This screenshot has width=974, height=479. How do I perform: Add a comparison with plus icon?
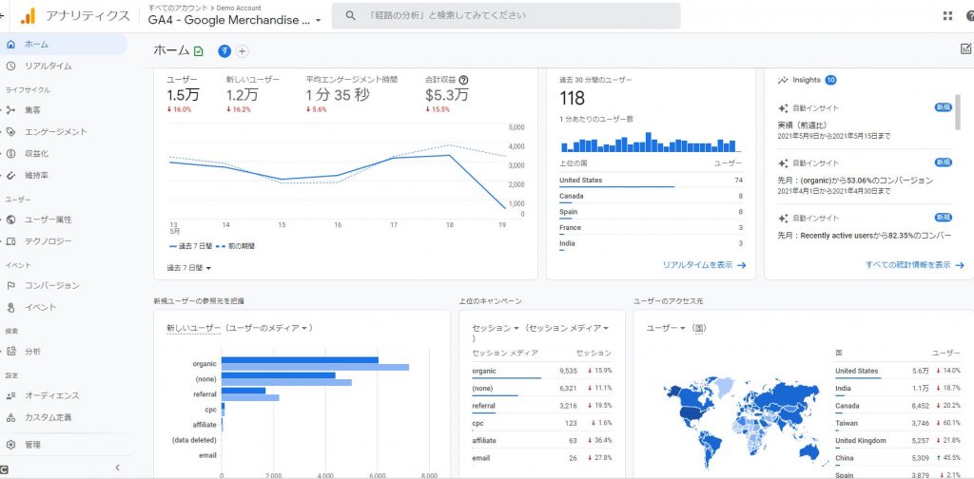[243, 51]
